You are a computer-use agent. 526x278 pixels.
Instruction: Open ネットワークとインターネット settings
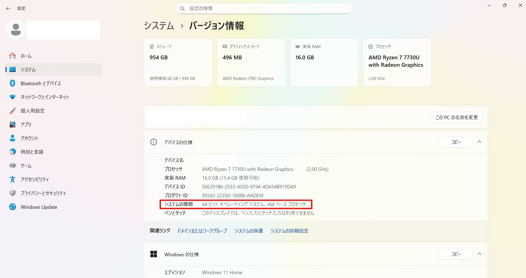pyautogui.click(x=53, y=97)
